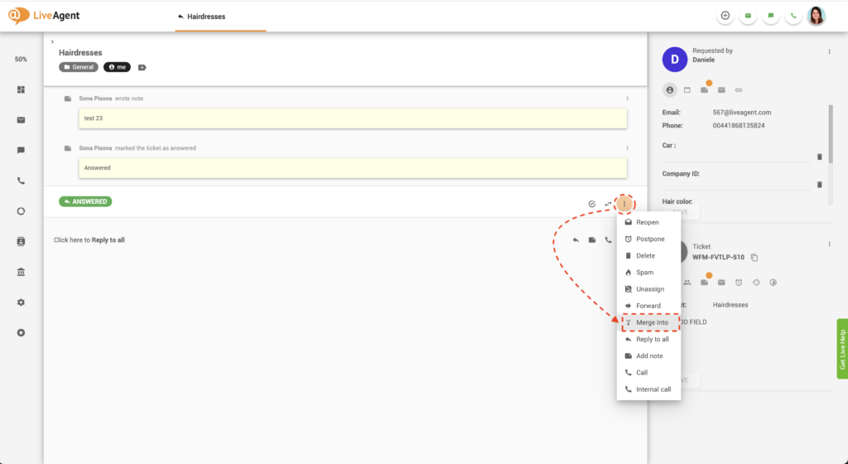This screenshot has width=848, height=464.
Task: Open the Dashboard icon in left sidebar
Action: tap(21, 89)
